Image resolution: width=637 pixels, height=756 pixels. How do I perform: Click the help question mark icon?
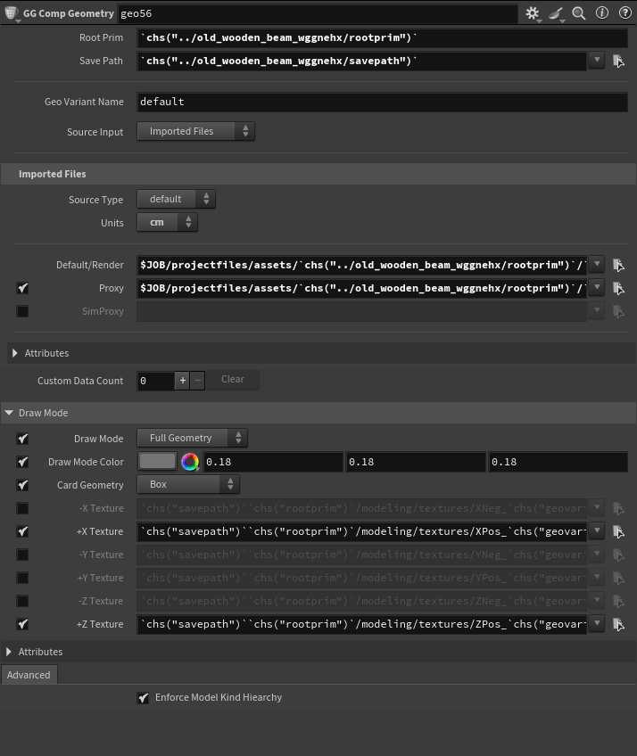click(625, 13)
